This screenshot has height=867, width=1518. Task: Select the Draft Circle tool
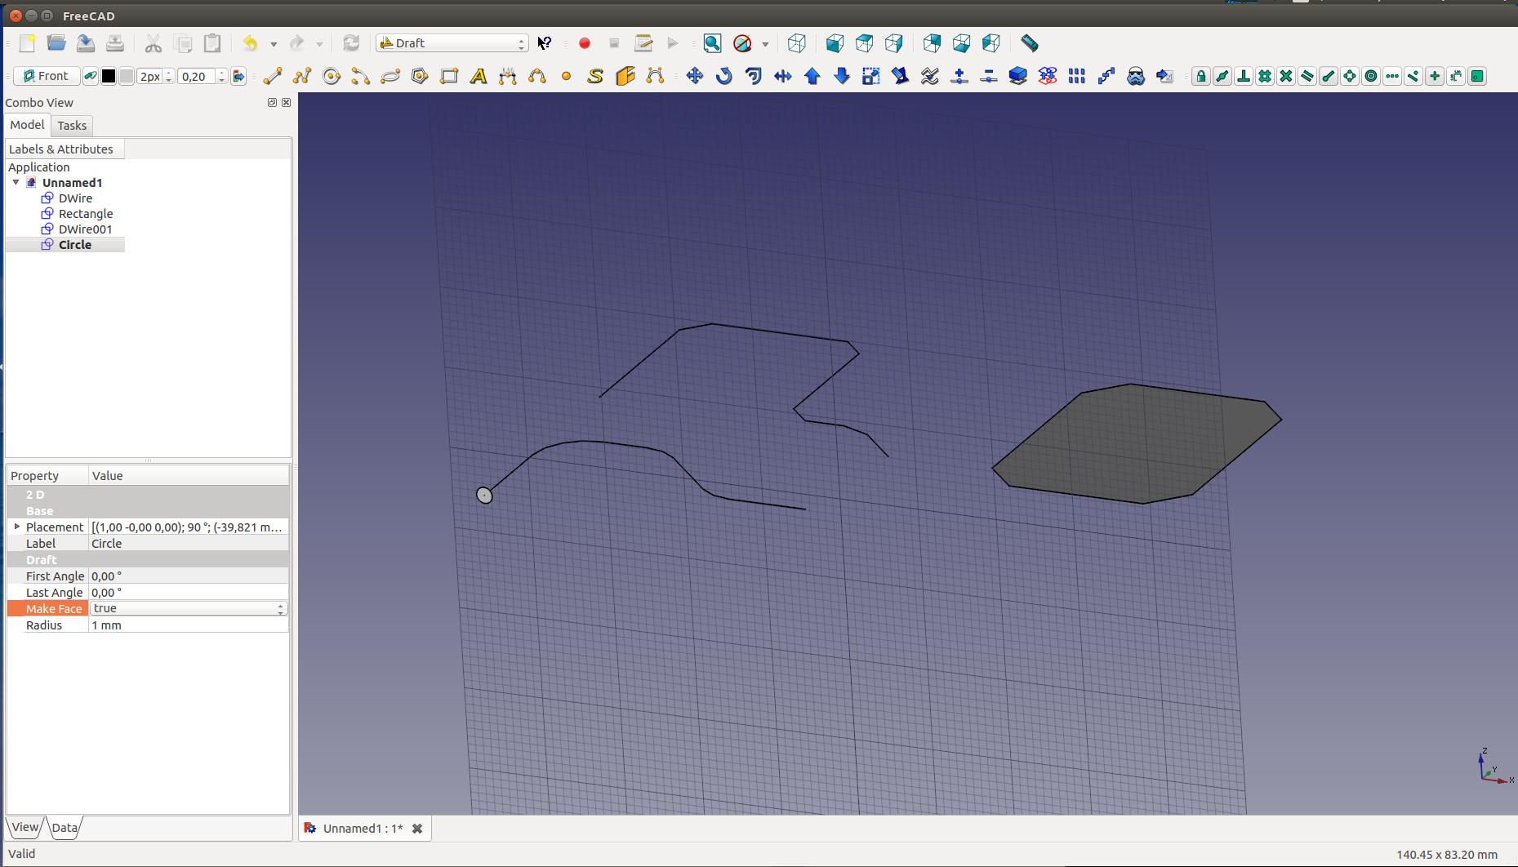[x=332, y=76]
